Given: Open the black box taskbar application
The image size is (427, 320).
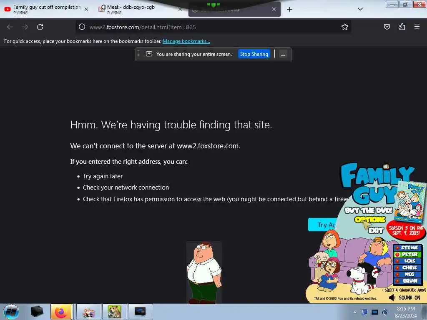Looking at the screenshot, I should click(x=37, y=312).
